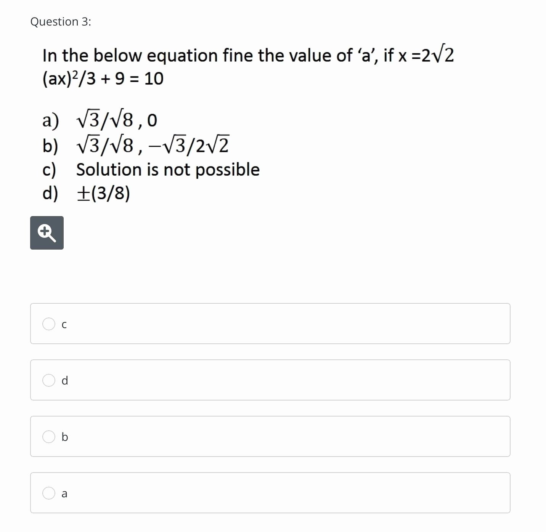Click the "Question 3:" heading

(x=61, y=22)
